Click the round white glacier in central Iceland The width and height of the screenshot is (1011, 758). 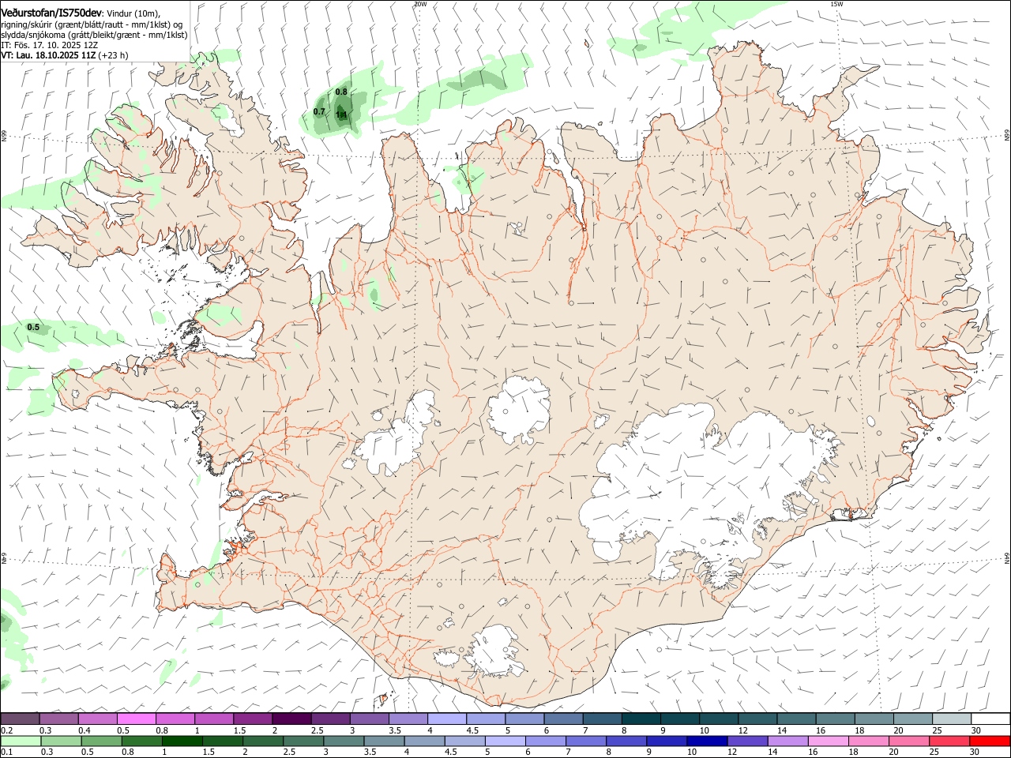519,411
